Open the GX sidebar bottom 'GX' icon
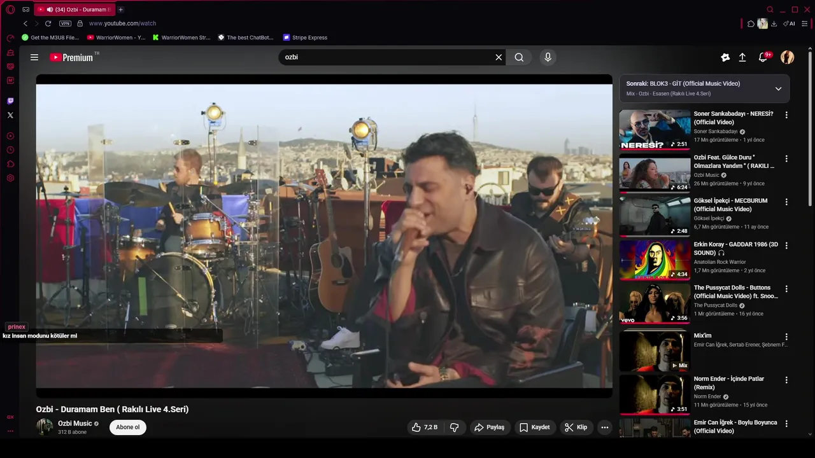Viewport: 815px width, 458px height. (10, 417)
